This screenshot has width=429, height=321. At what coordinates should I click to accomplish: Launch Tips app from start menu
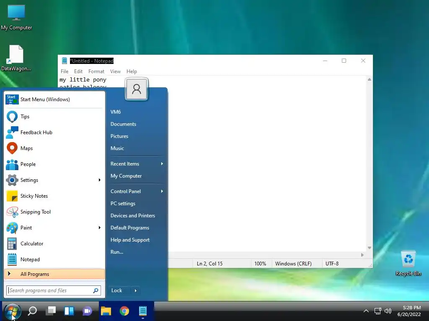[54, 117]
